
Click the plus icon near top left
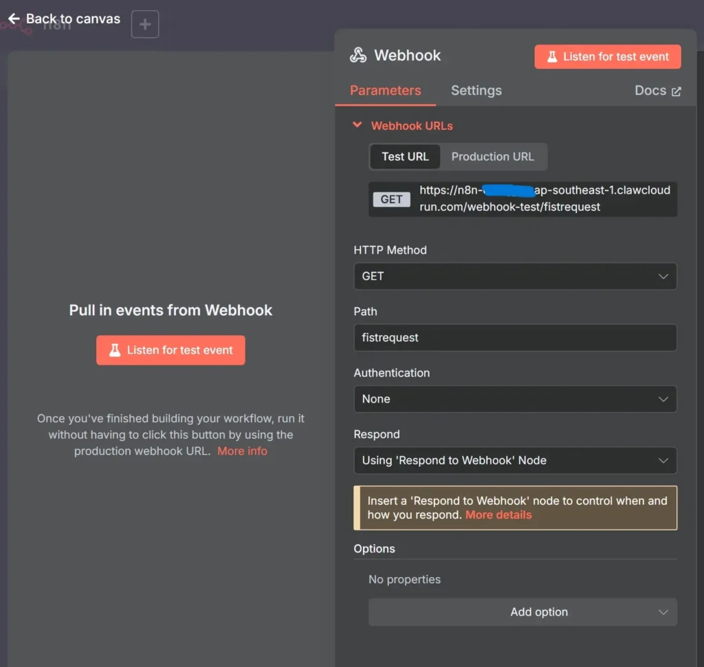point(145,25)
